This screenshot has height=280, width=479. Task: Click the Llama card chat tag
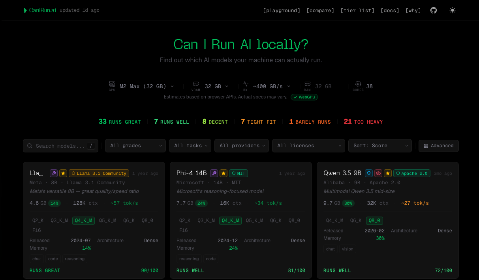37,259
